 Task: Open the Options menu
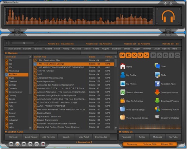tap(166, 49)
